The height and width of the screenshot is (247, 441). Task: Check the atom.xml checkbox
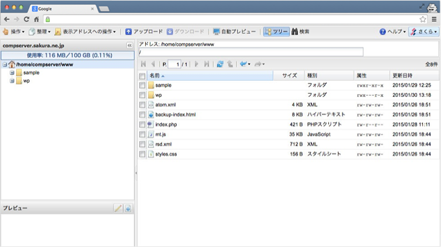pyautogui.click(x=142, y=105)
